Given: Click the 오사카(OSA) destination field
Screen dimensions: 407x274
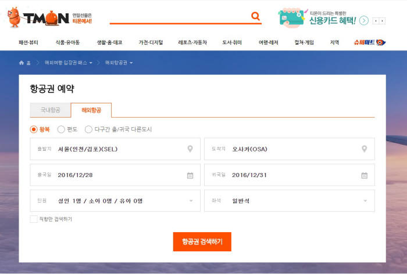Looking at the screenshot, I should pos(290,149).
